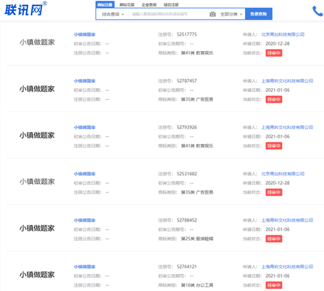Image resolution: width=324 pixels, height=291 pixels.
Task: View trademark image for registration 52788452
Action: click(37, 228)
